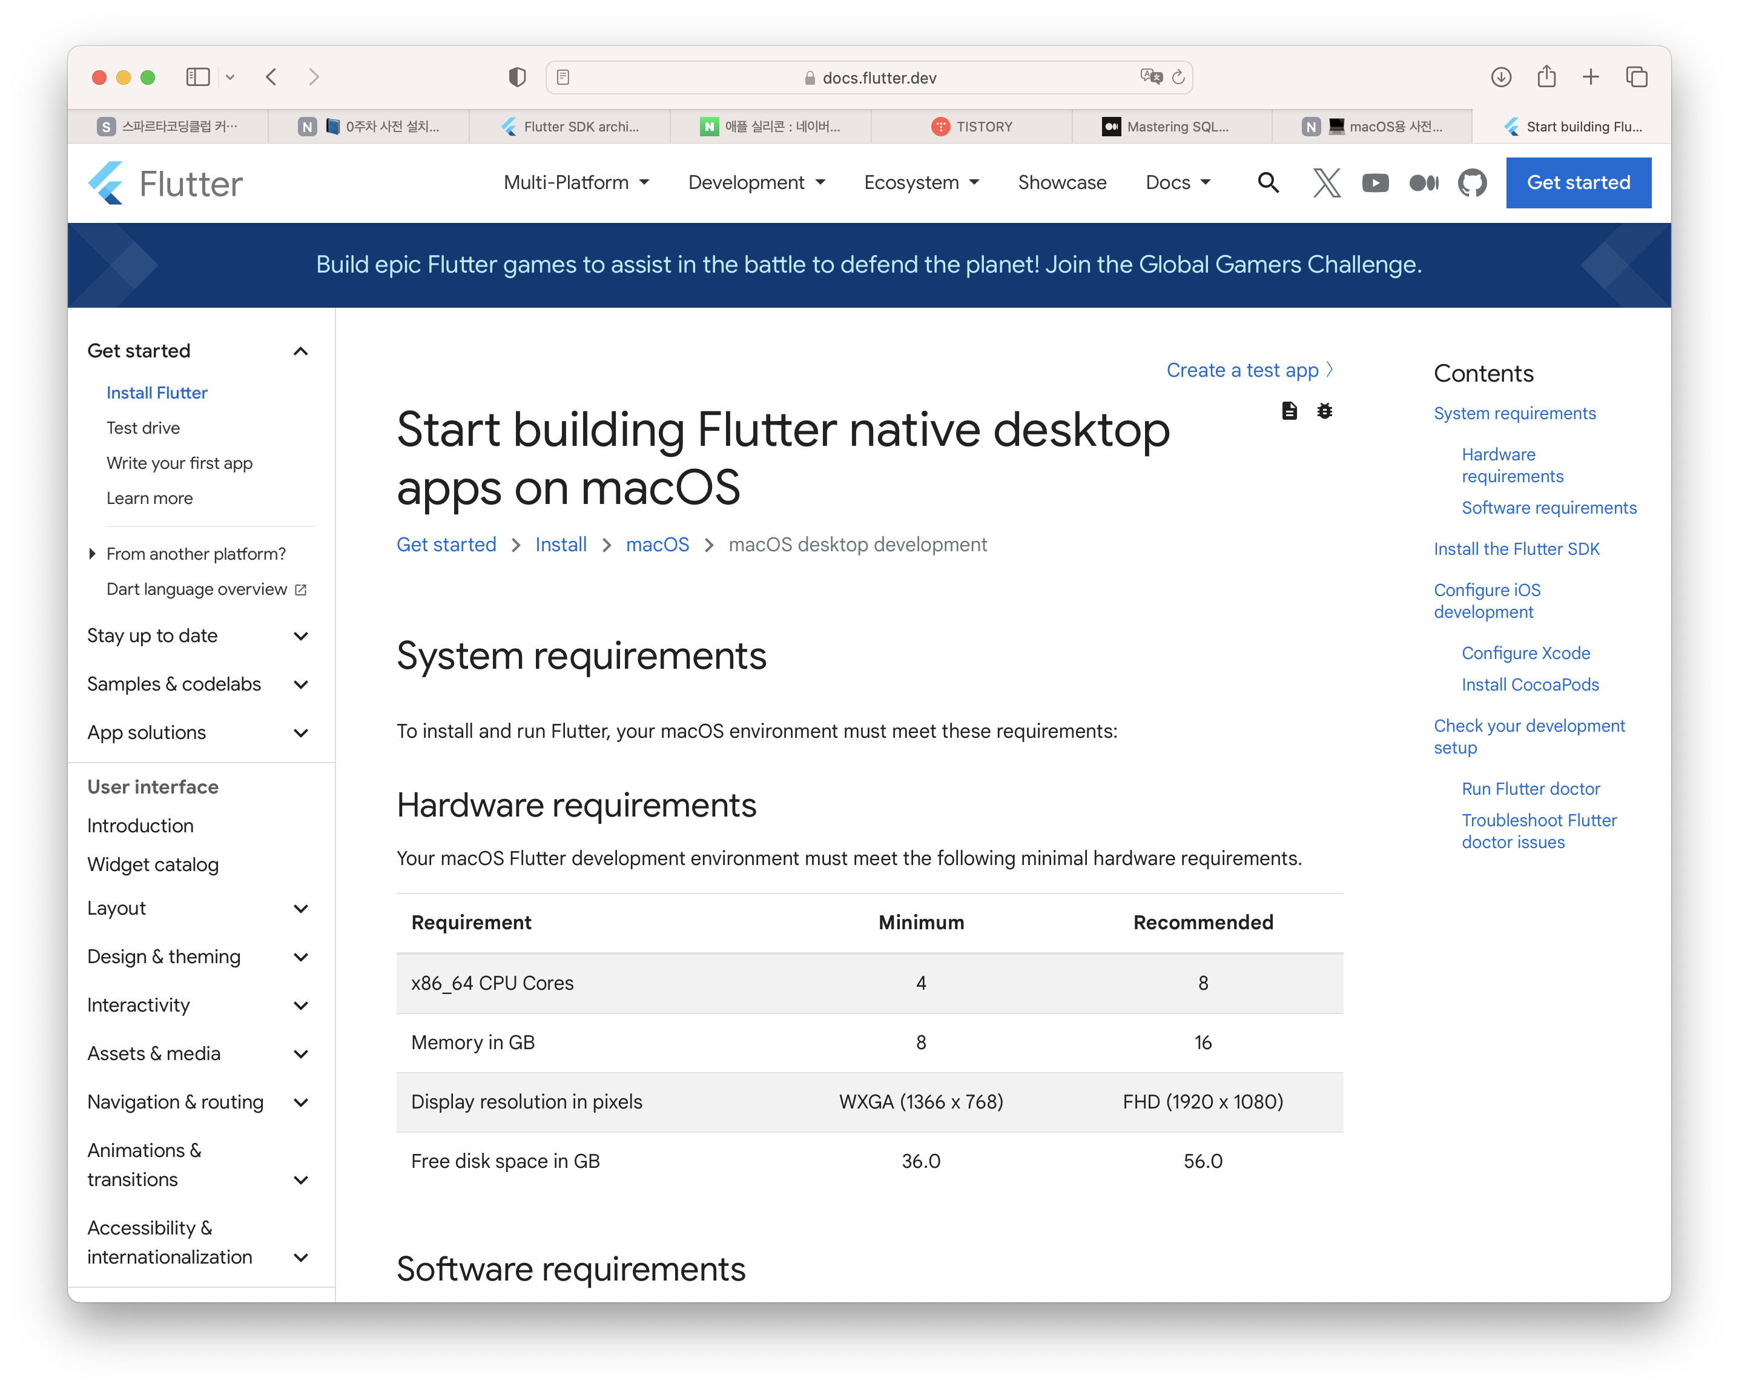Switch to 애플 실리콘 네이버 tab
This screenshot has height=1392, width=1739.
pos(770,127)
